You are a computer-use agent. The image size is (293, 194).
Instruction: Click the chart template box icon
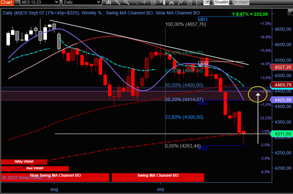point(189,2)
